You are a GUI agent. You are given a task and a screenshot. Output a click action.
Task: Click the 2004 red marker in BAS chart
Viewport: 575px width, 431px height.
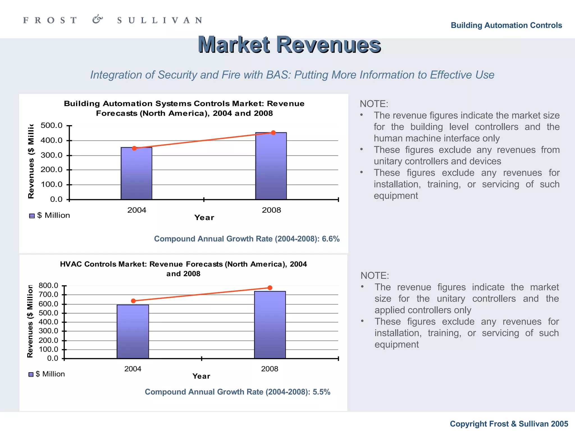134,148
